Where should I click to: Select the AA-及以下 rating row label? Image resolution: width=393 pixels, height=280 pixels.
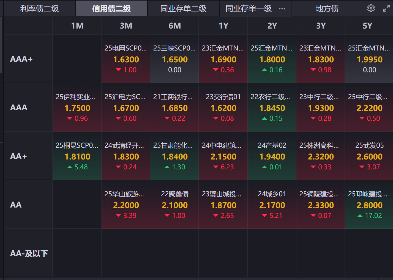coord(29,253)
